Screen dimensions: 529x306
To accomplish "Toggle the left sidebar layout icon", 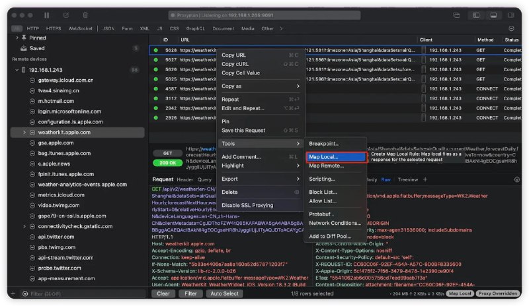I will pos(476,15).
